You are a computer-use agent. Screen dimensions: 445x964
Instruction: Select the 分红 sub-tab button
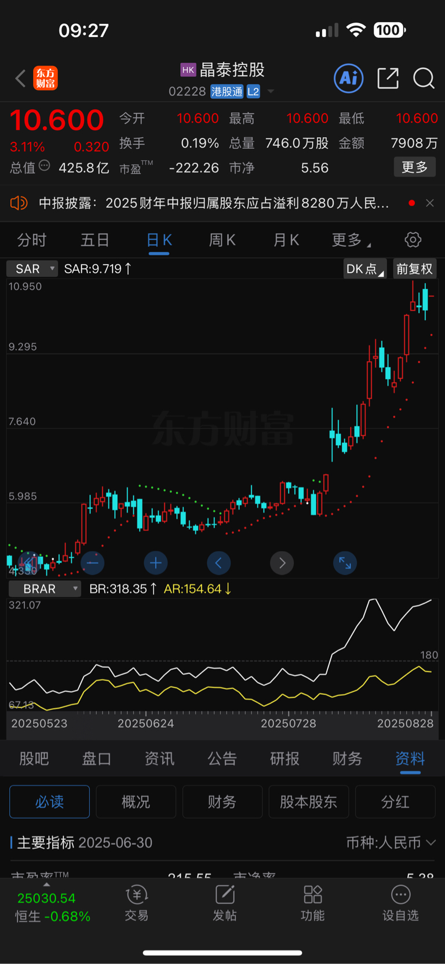[x=395, y=801]
